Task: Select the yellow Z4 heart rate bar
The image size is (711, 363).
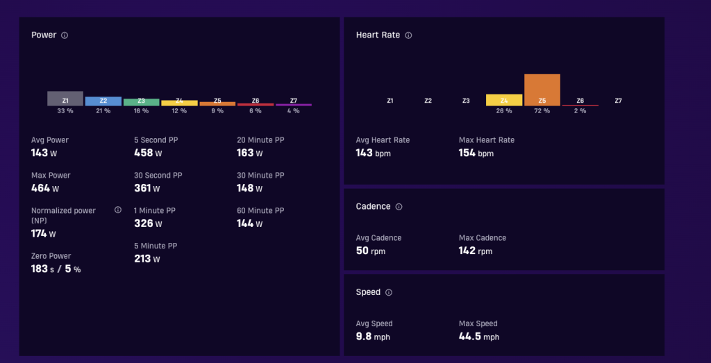Action: (x=504, y=100)
